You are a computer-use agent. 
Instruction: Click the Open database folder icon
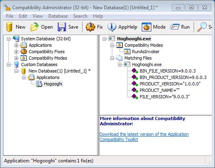pos(34,27)
